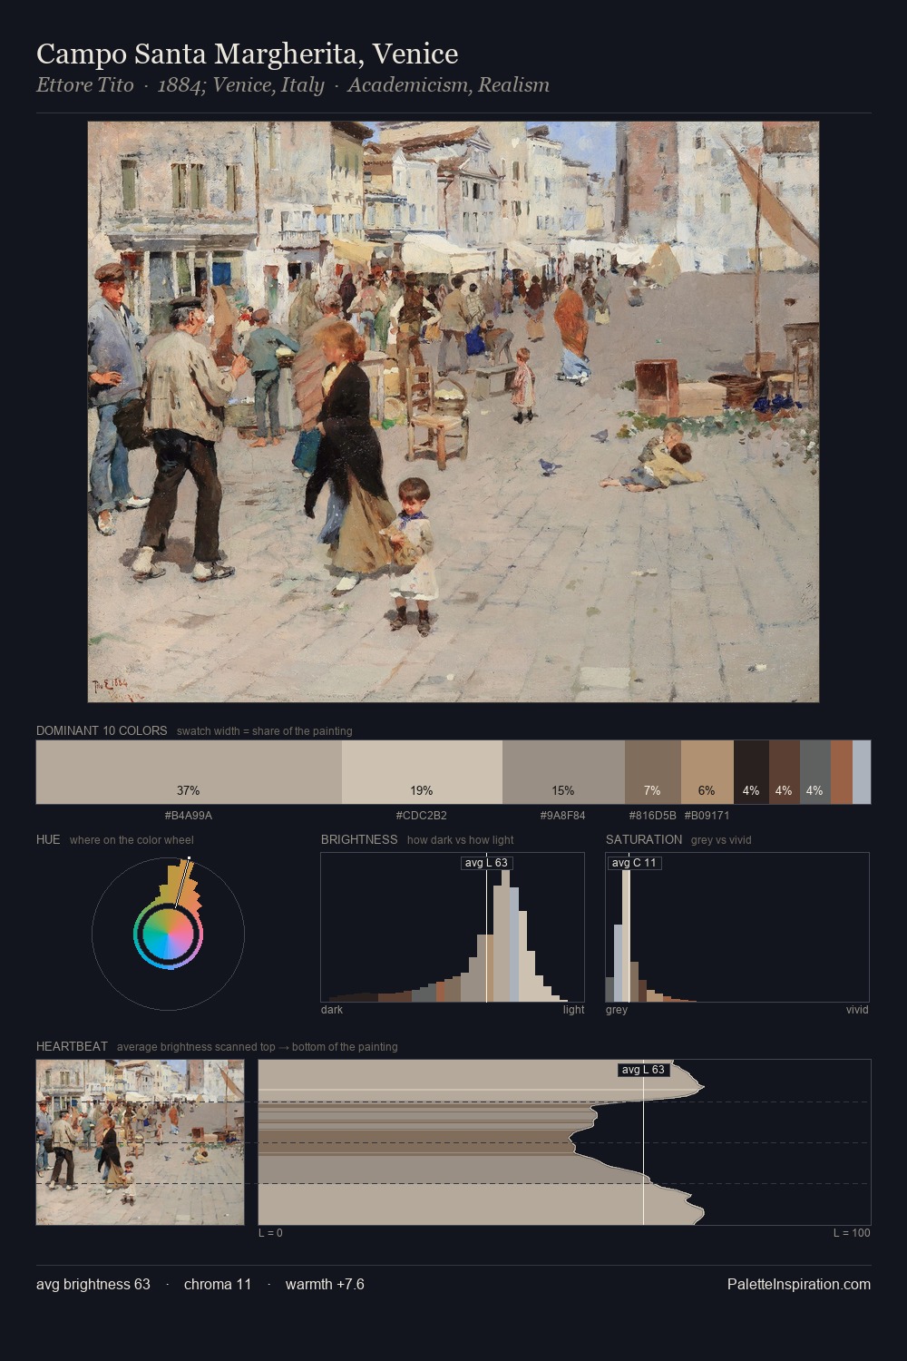Click the pale blue-grey swatch

(x=862, y=772)
